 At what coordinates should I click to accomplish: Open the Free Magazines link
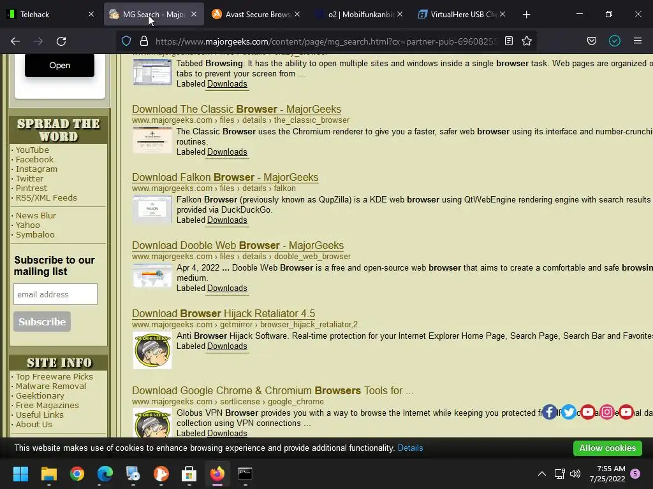point(47,405)
